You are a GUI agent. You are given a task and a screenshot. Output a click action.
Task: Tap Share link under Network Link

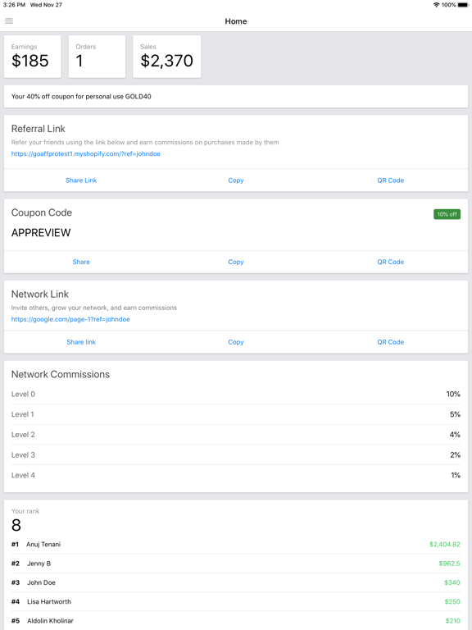tap(81, 342)
